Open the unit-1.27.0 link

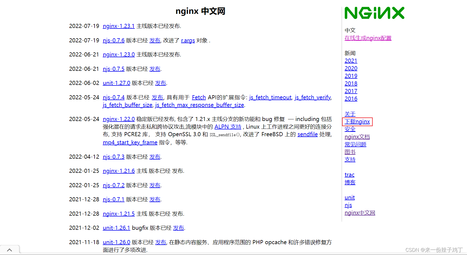point(117,83)
